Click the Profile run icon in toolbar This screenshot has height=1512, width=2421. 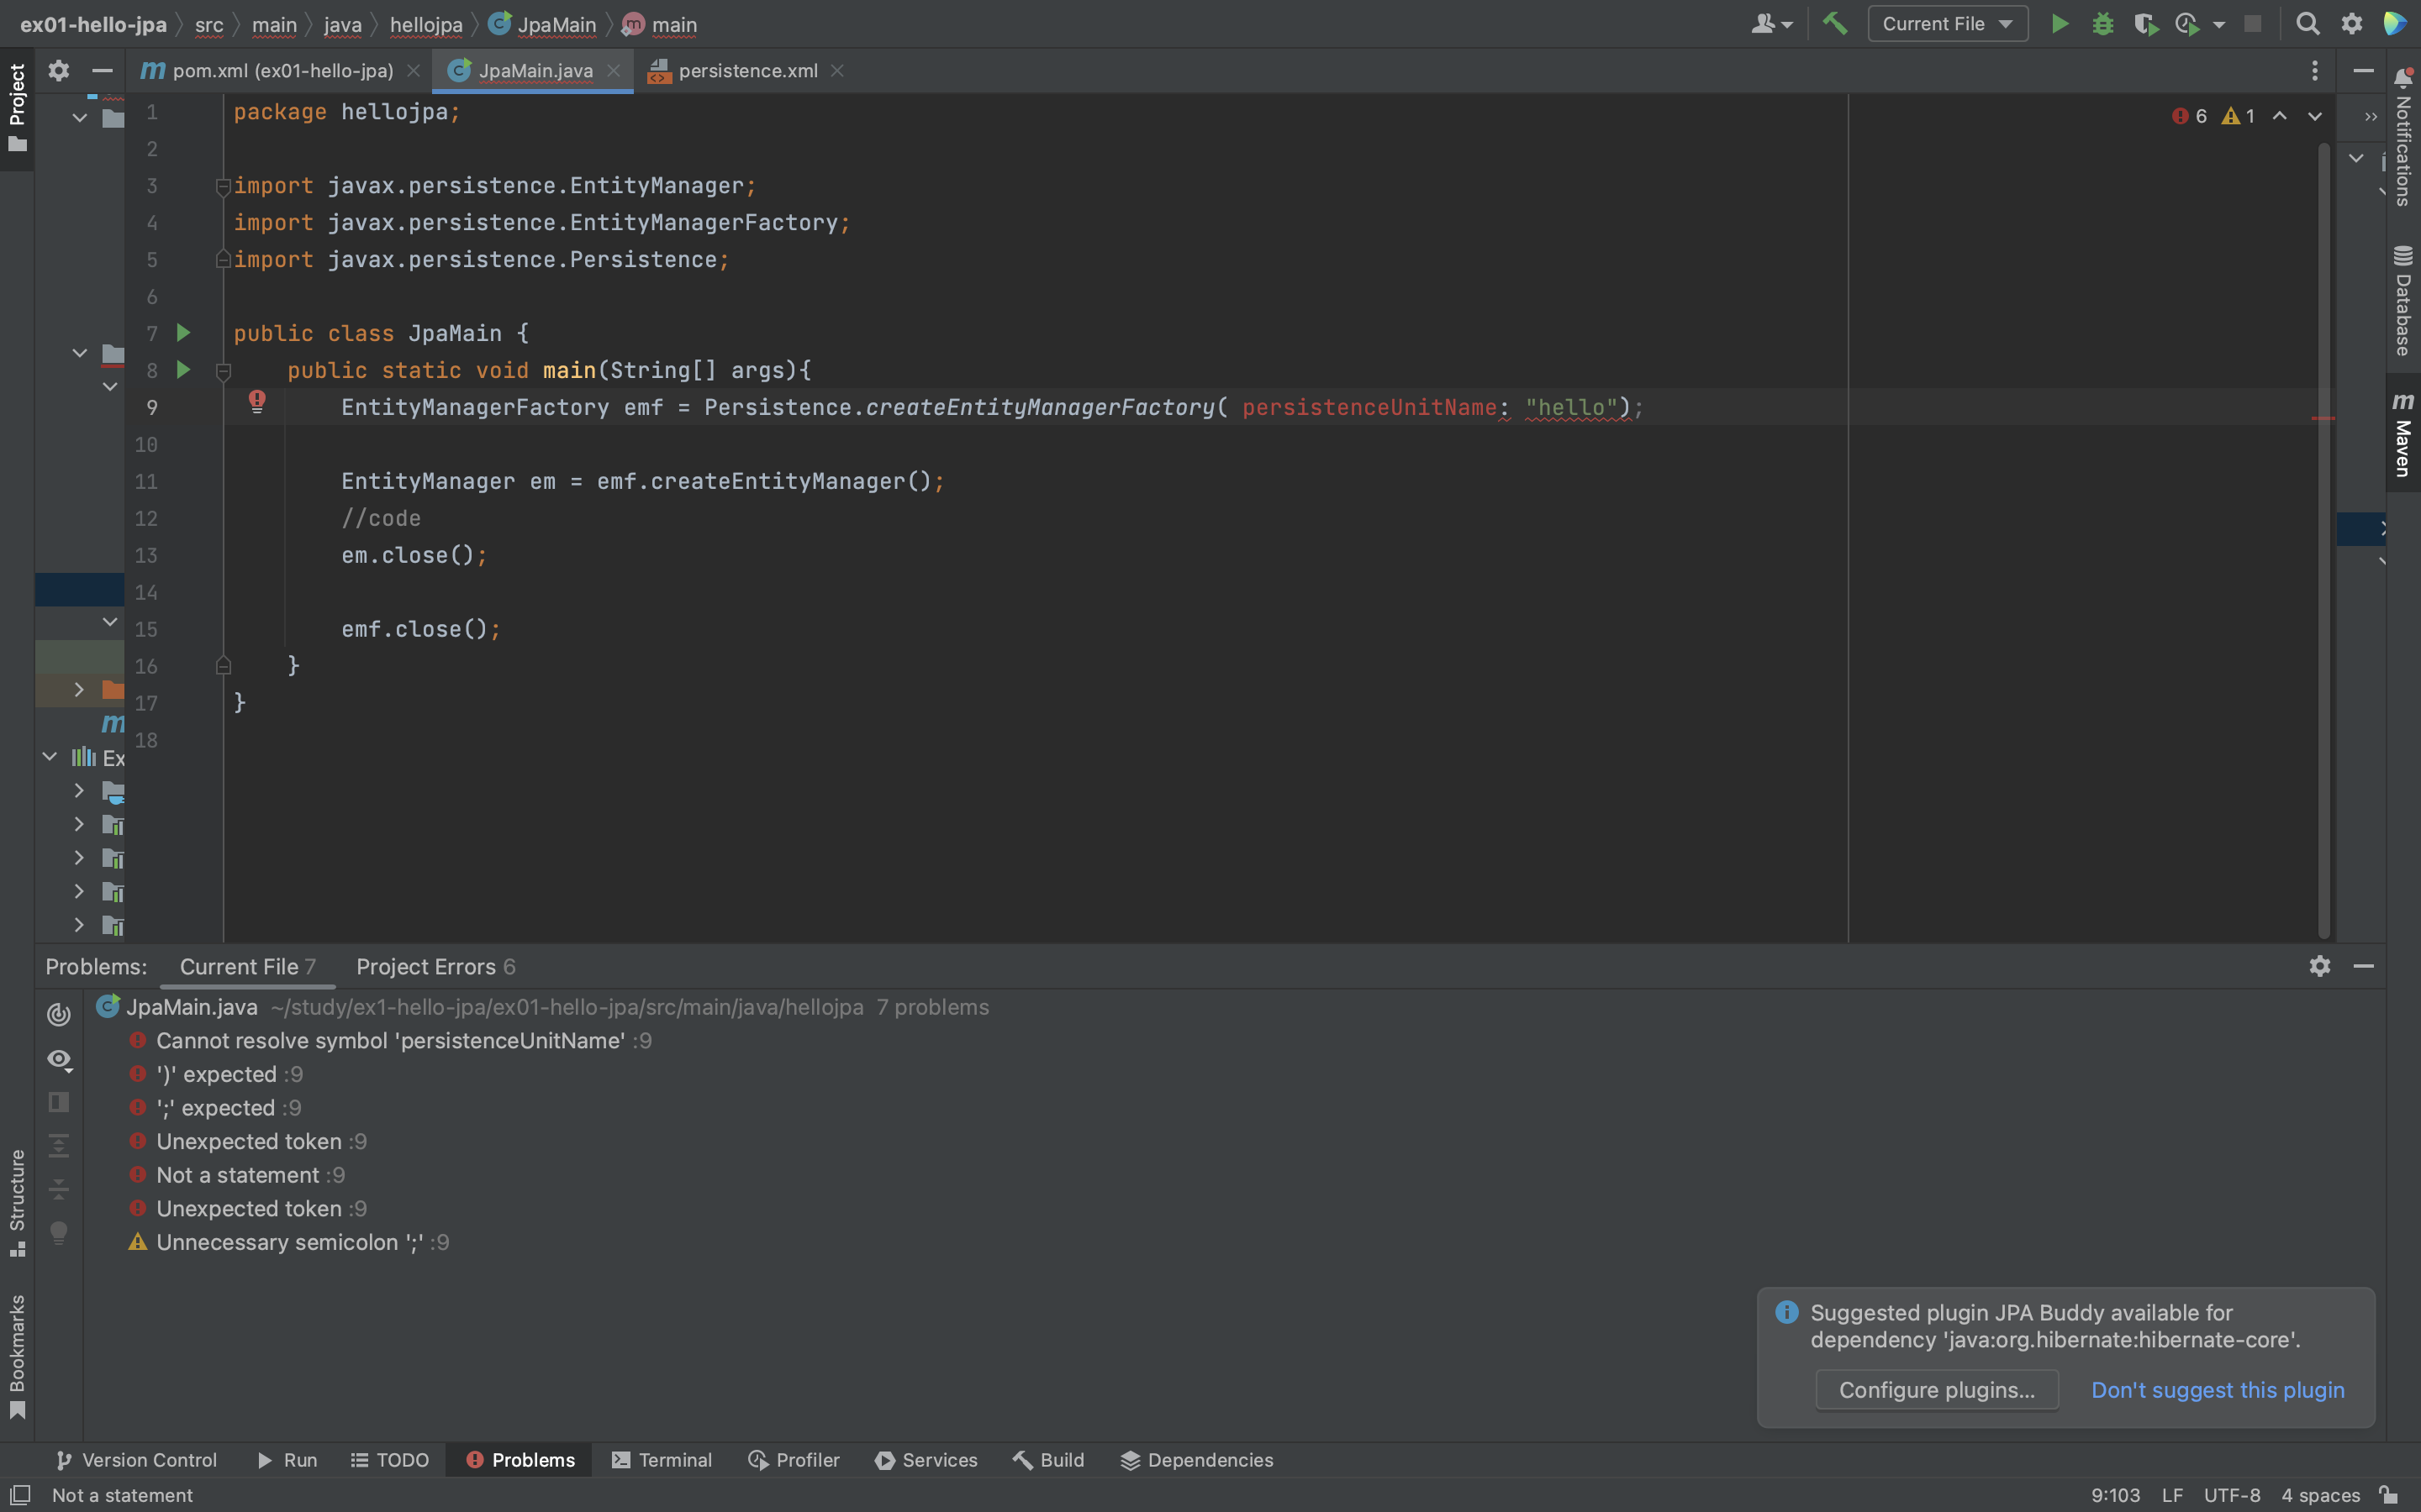point(2187,24)
